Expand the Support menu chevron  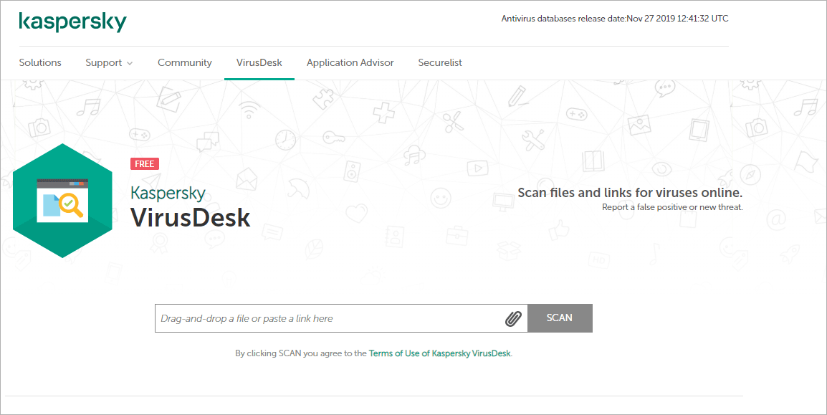[130, 63]
